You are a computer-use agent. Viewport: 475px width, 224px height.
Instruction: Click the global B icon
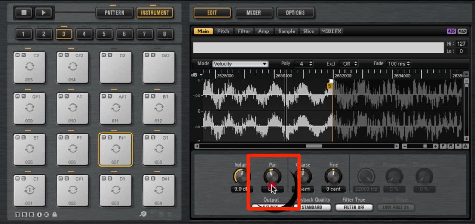[x=32, y=215]
